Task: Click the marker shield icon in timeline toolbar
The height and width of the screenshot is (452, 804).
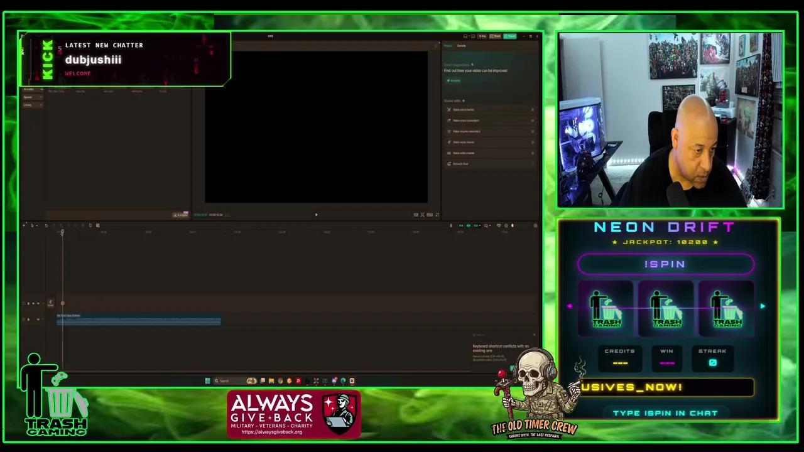Action: (90, 225)
